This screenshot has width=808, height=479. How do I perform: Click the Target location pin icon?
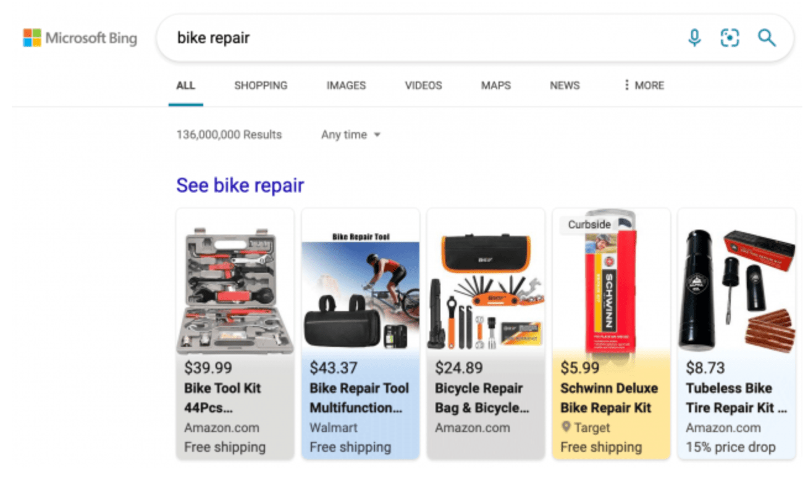(x=565, y=428)
